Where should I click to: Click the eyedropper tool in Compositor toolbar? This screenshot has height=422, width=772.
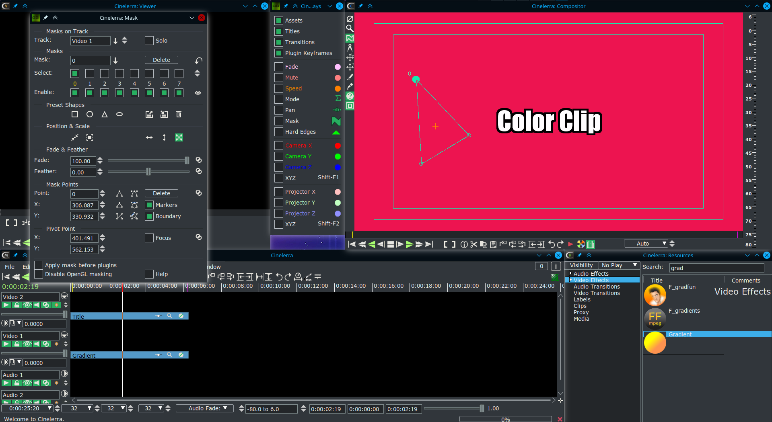click(350, 86)
